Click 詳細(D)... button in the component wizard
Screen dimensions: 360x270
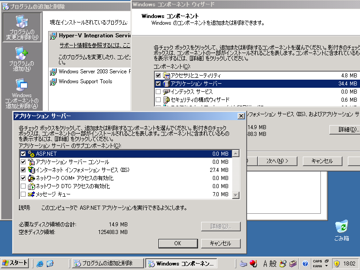(x=346, y=130)
